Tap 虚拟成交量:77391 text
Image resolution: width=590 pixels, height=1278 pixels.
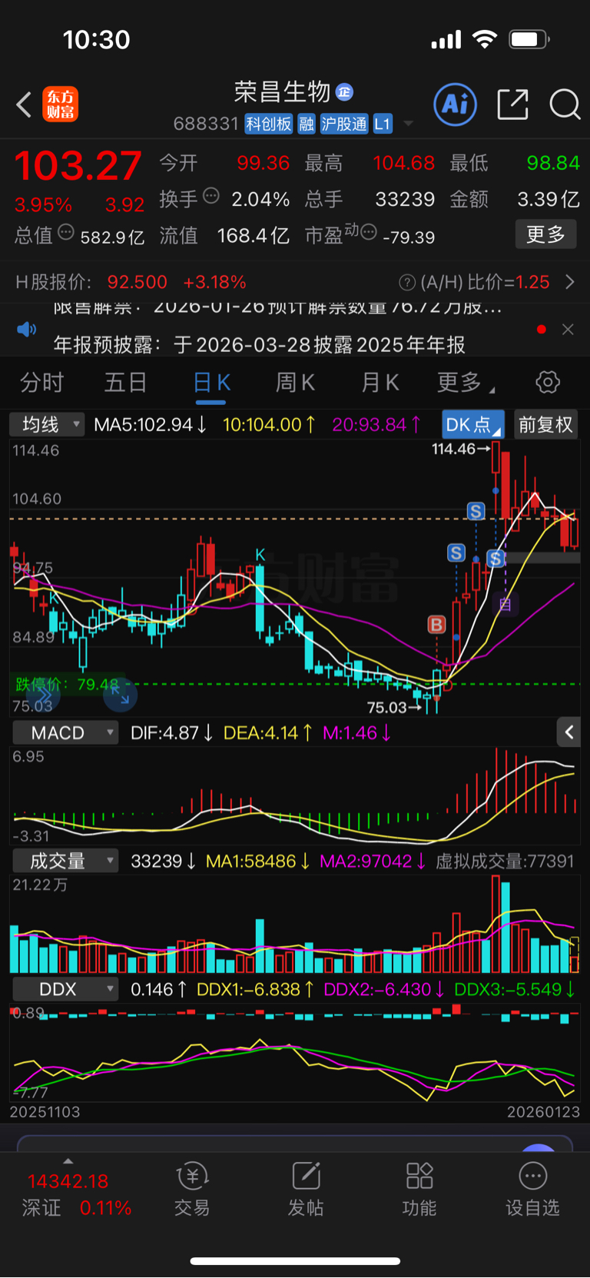point(505,861)
